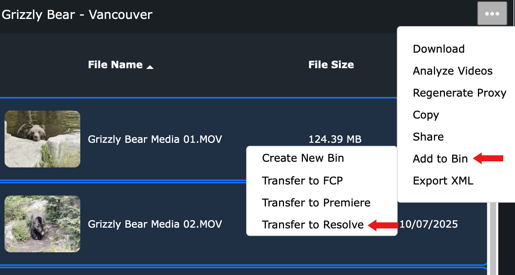Open the Add to Bin submenu
This screenshot has height=275, width=515.
tap(440, 159)
